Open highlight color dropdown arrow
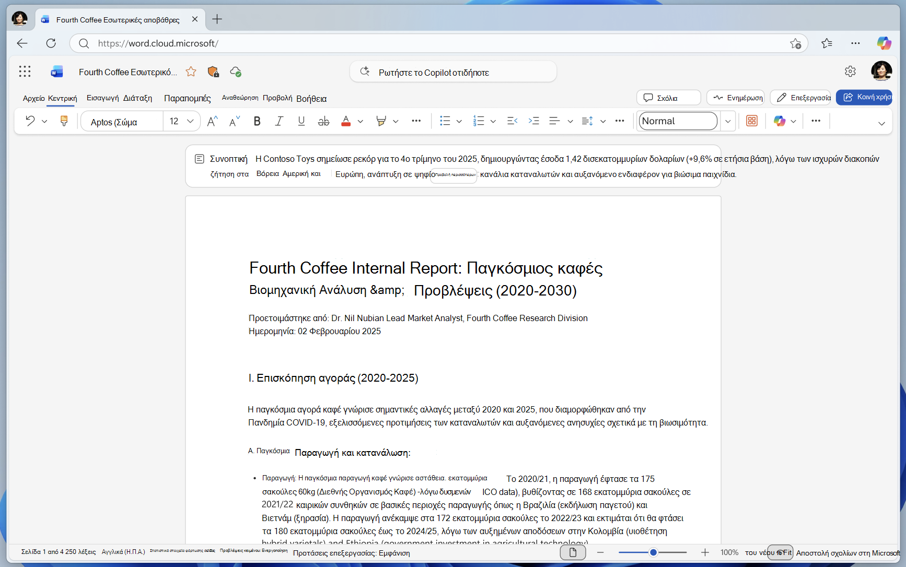The height and width of the screenshot is (567, 906). coord(396,121)
